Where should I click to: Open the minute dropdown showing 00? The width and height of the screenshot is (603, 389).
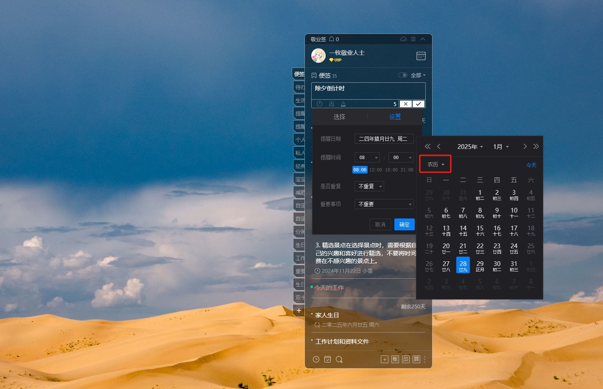tap(401, 157)
